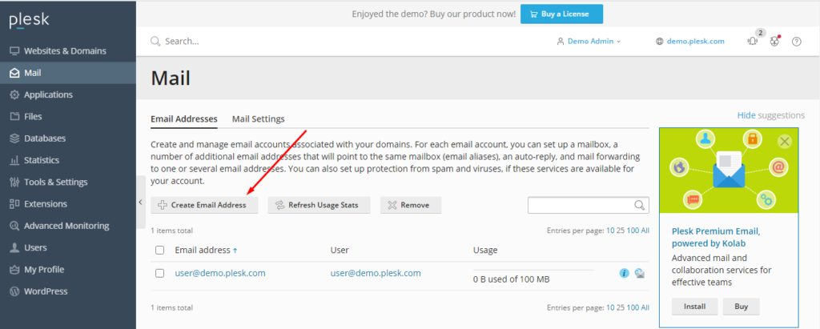The width and height of the screenshot is (820, 329).
Task: Click the Plesk logo
Action: pyautogui.click(x=30, y=20)
